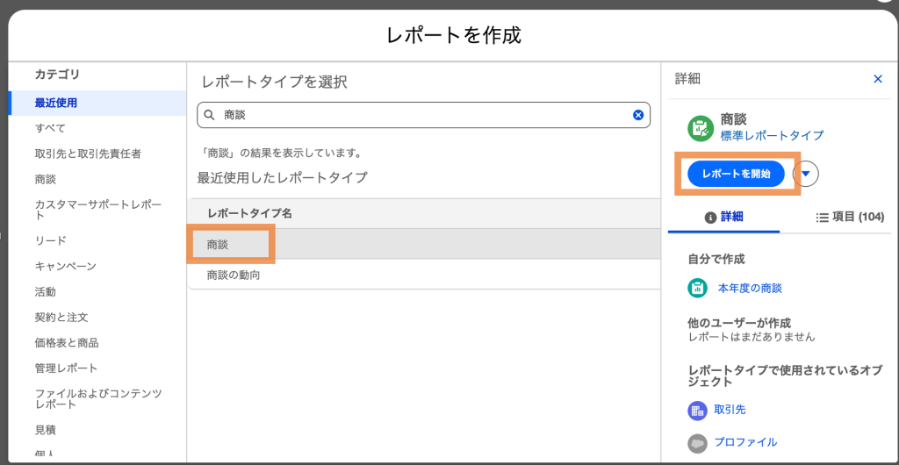Select the キャンペーン category

tap(65, 267)
